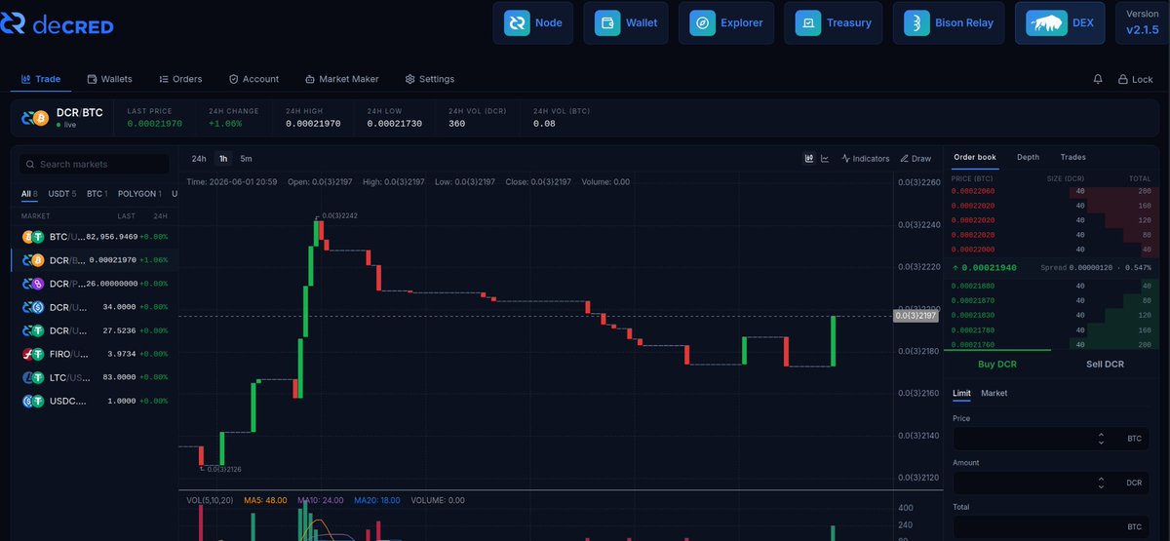Click the Amount input field
The width and height of the screenshot is (1170, 541).
tap(1051, 483)
